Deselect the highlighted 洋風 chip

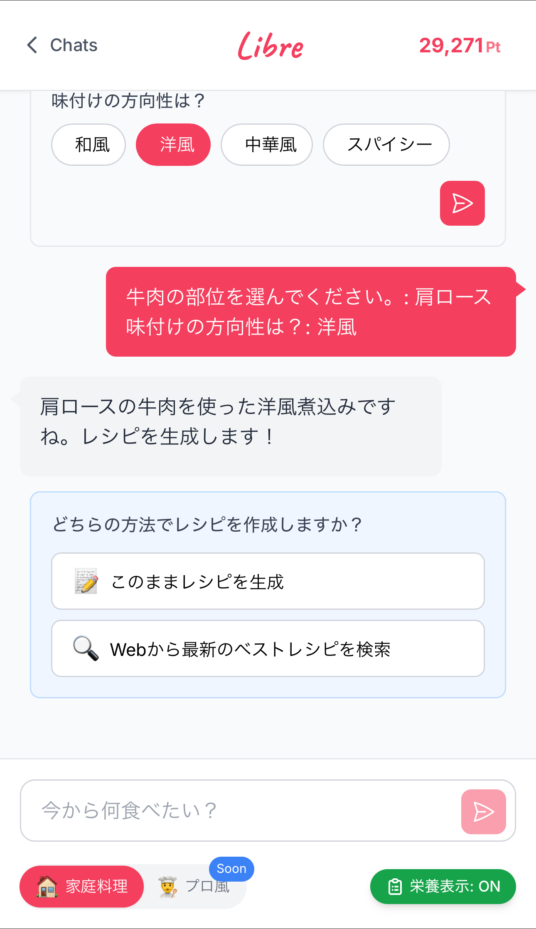tap(173, 145)
